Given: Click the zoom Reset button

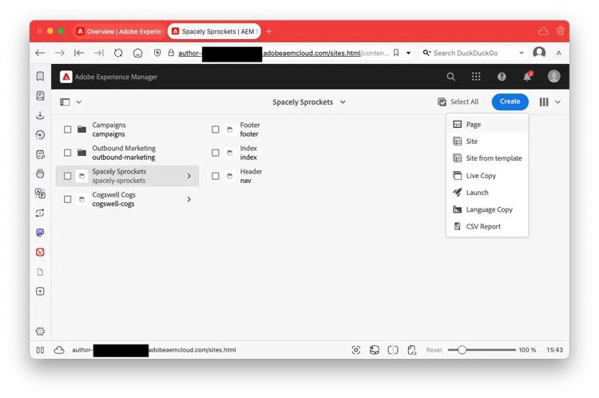Looking at the screenshot, I should point(434,350).
